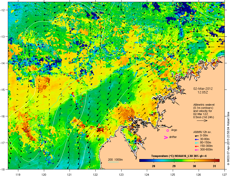230x177 pixels.
Task: Click the latitude axis label -16
Action: [3, 116]
